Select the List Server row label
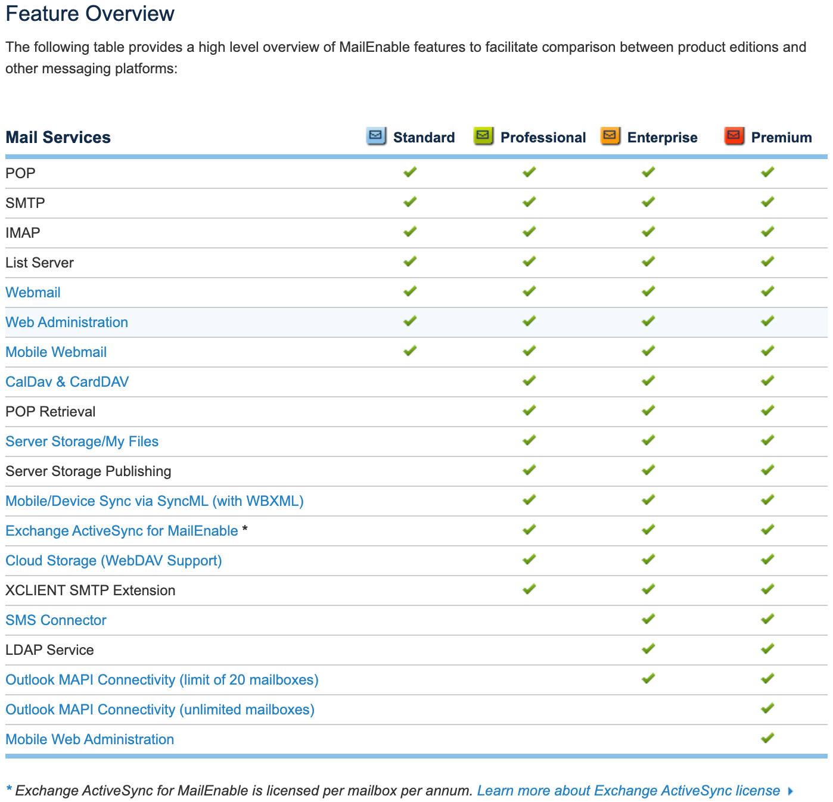The image size is (833, 802). point(40,263)
